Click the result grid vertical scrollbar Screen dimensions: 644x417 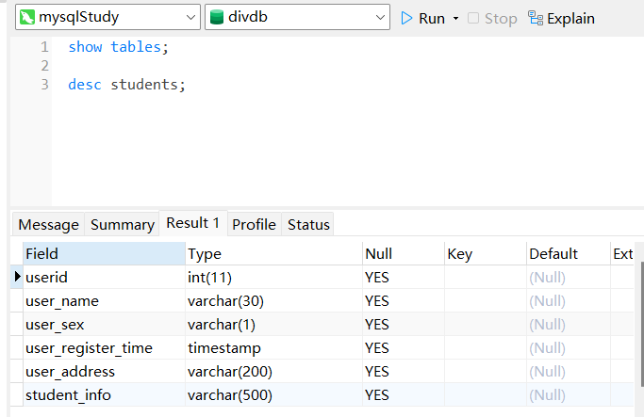[x=642, y=324]
